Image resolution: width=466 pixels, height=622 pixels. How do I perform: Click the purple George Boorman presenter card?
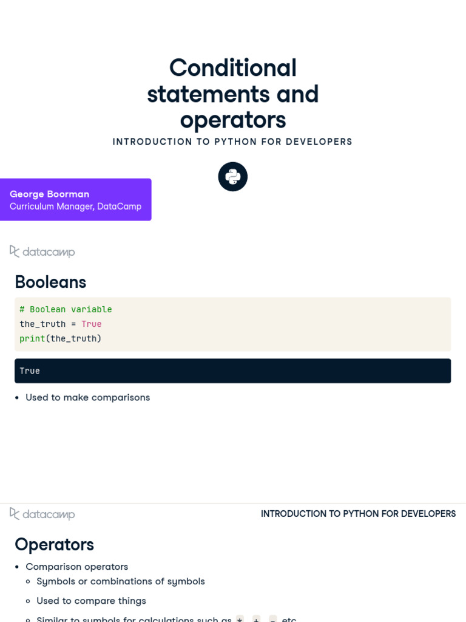coord(76,199)
